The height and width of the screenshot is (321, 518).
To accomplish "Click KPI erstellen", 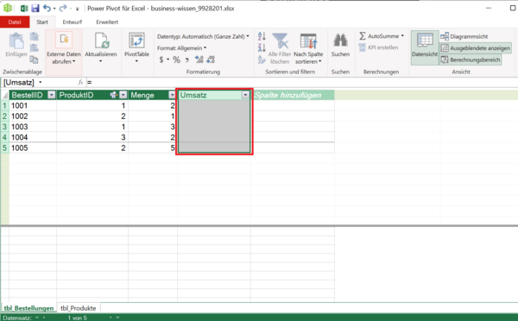I will pyautogui.click(x=379, y=47).
